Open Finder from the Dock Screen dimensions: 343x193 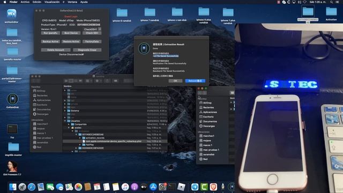click(13, 187)
